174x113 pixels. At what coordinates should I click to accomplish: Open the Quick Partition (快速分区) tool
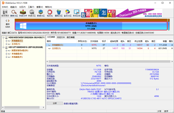32,13
